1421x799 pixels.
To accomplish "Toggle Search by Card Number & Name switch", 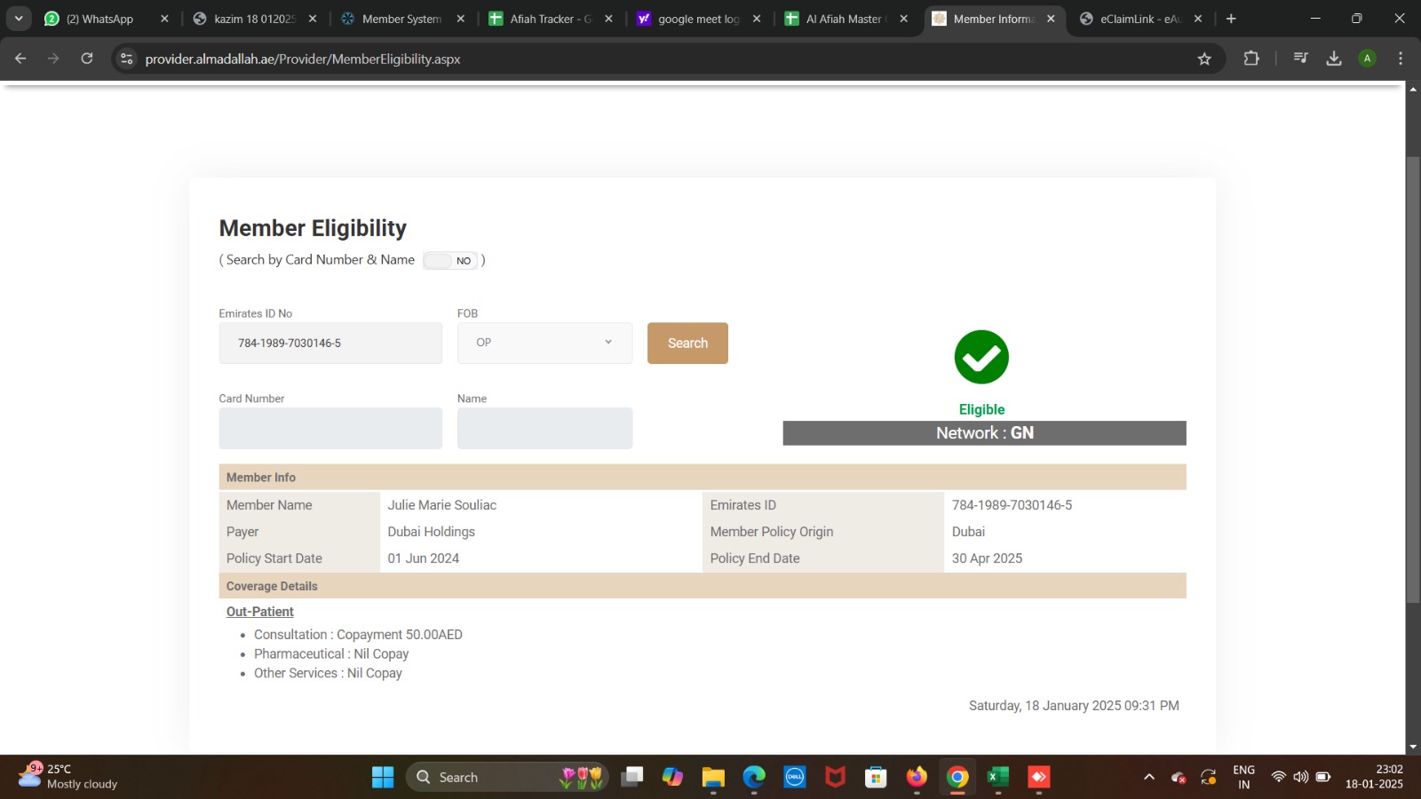I will tap(450, 260).
